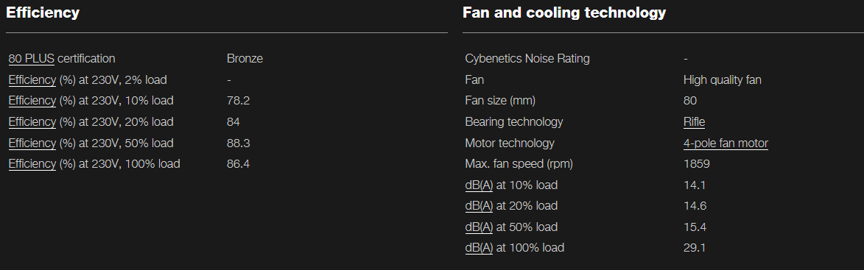Image resolution: width=864 pixels, height=270 pixels.
Task: Click Efficiency link for 100% load row
Action: pos(32,164)
